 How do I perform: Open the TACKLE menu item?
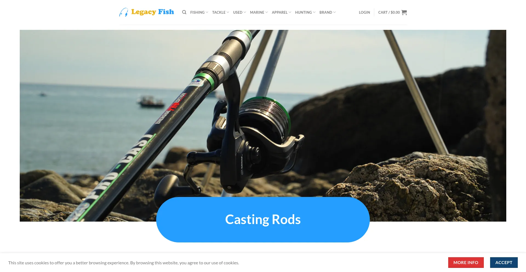[x=219, y=12]
